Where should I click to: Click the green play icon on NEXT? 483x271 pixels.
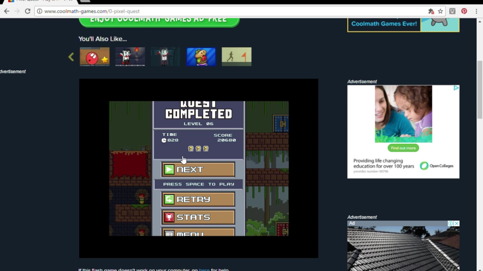tap(169, 169)
